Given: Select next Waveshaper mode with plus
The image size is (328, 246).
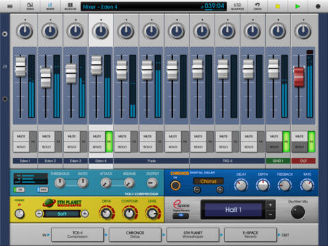Looking at the screenshot, I should click(85, 214).
